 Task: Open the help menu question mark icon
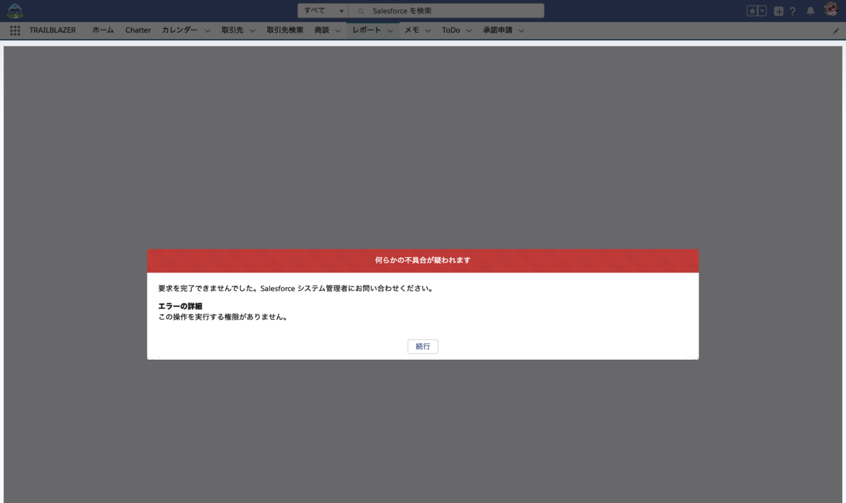point(792,11)
